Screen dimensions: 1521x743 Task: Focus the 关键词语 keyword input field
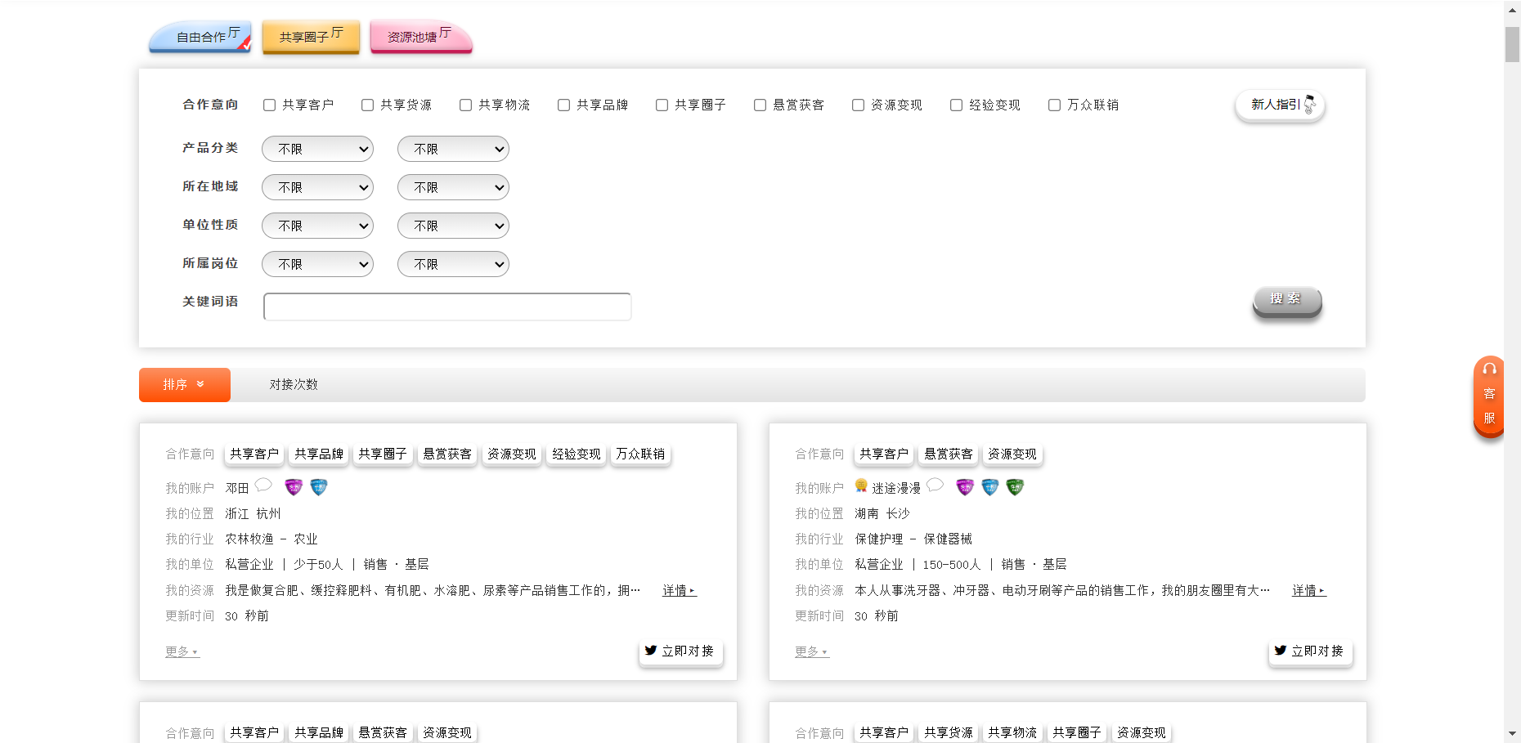[x=447, y=307]
